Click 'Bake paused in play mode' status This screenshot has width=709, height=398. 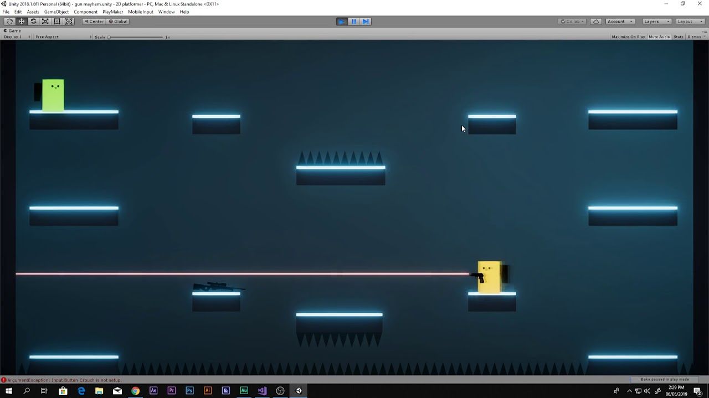[665, 380]
